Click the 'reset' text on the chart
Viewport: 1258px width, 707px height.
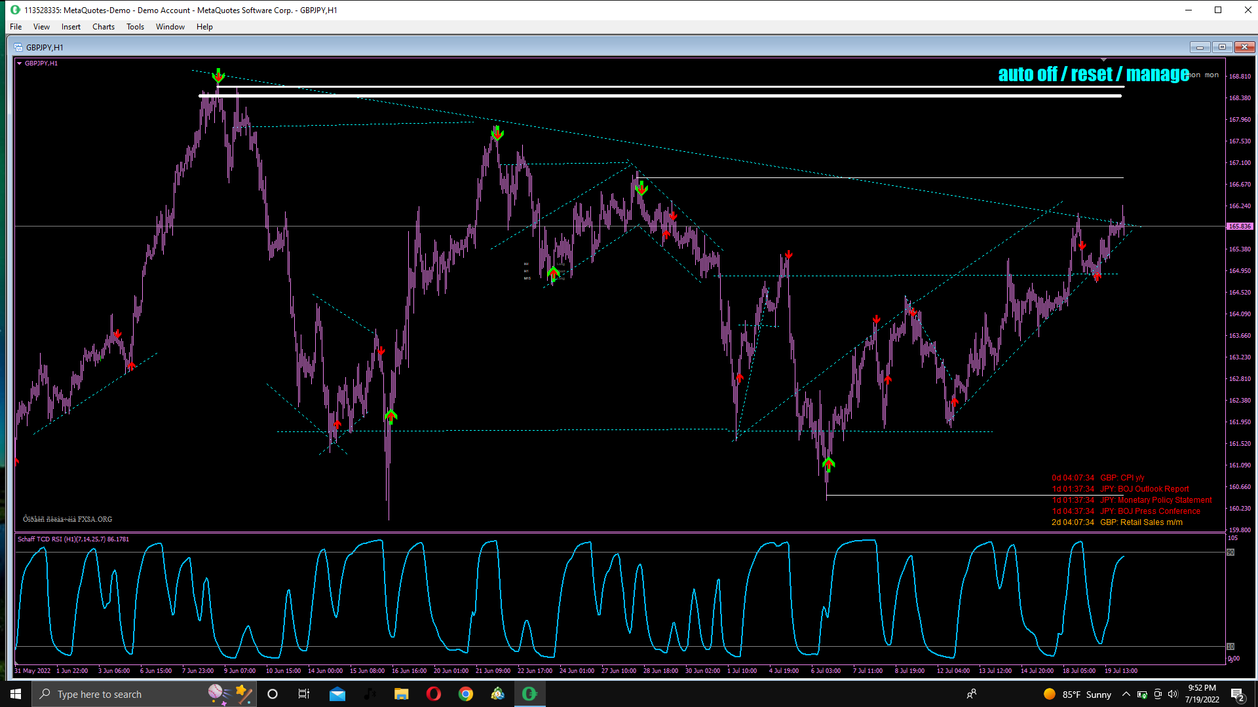pyautogui.click(x=1092, y=74)
